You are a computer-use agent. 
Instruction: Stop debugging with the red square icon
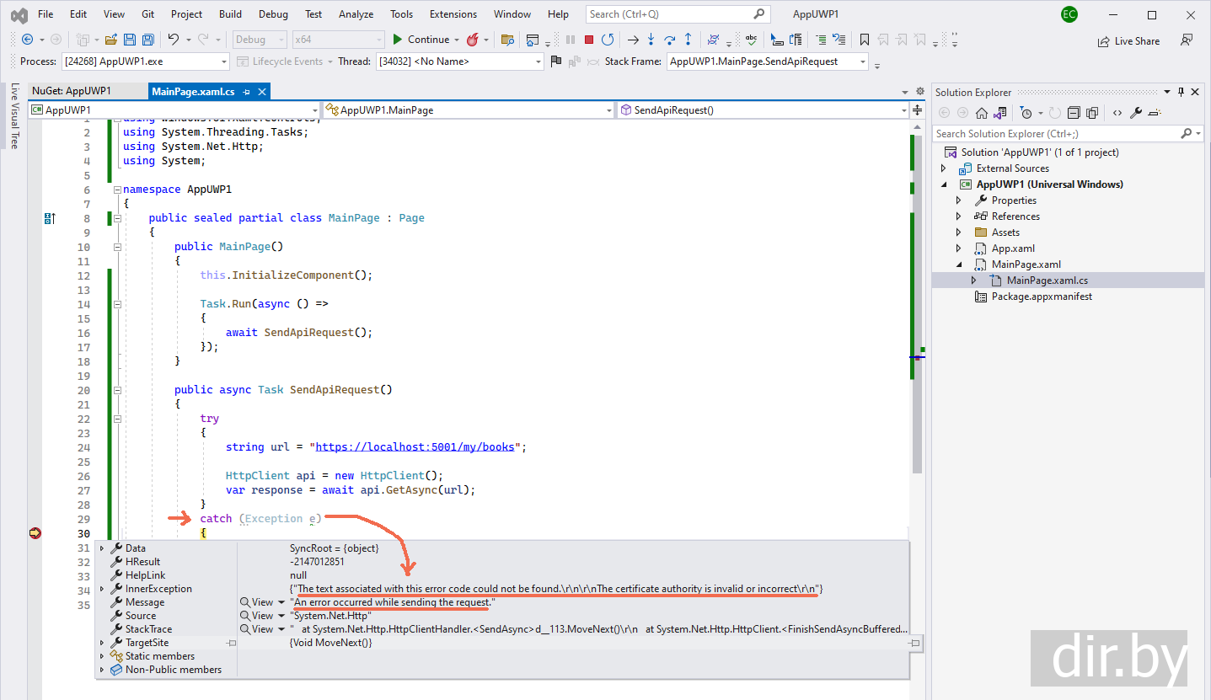click(x=589, y=40)
